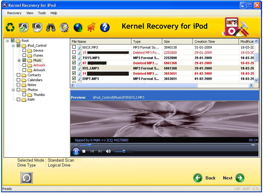Click the green Next arrow icon
The width and height of the screenshot is (263, 193).
click(x=240, y=178)
